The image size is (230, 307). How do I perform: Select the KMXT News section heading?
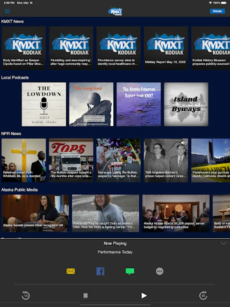pos(12,21)
